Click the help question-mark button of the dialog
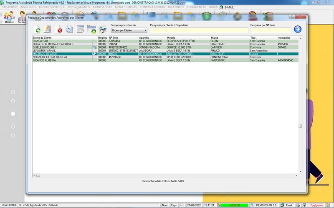 pyautogui.click(x=292, y=17)
